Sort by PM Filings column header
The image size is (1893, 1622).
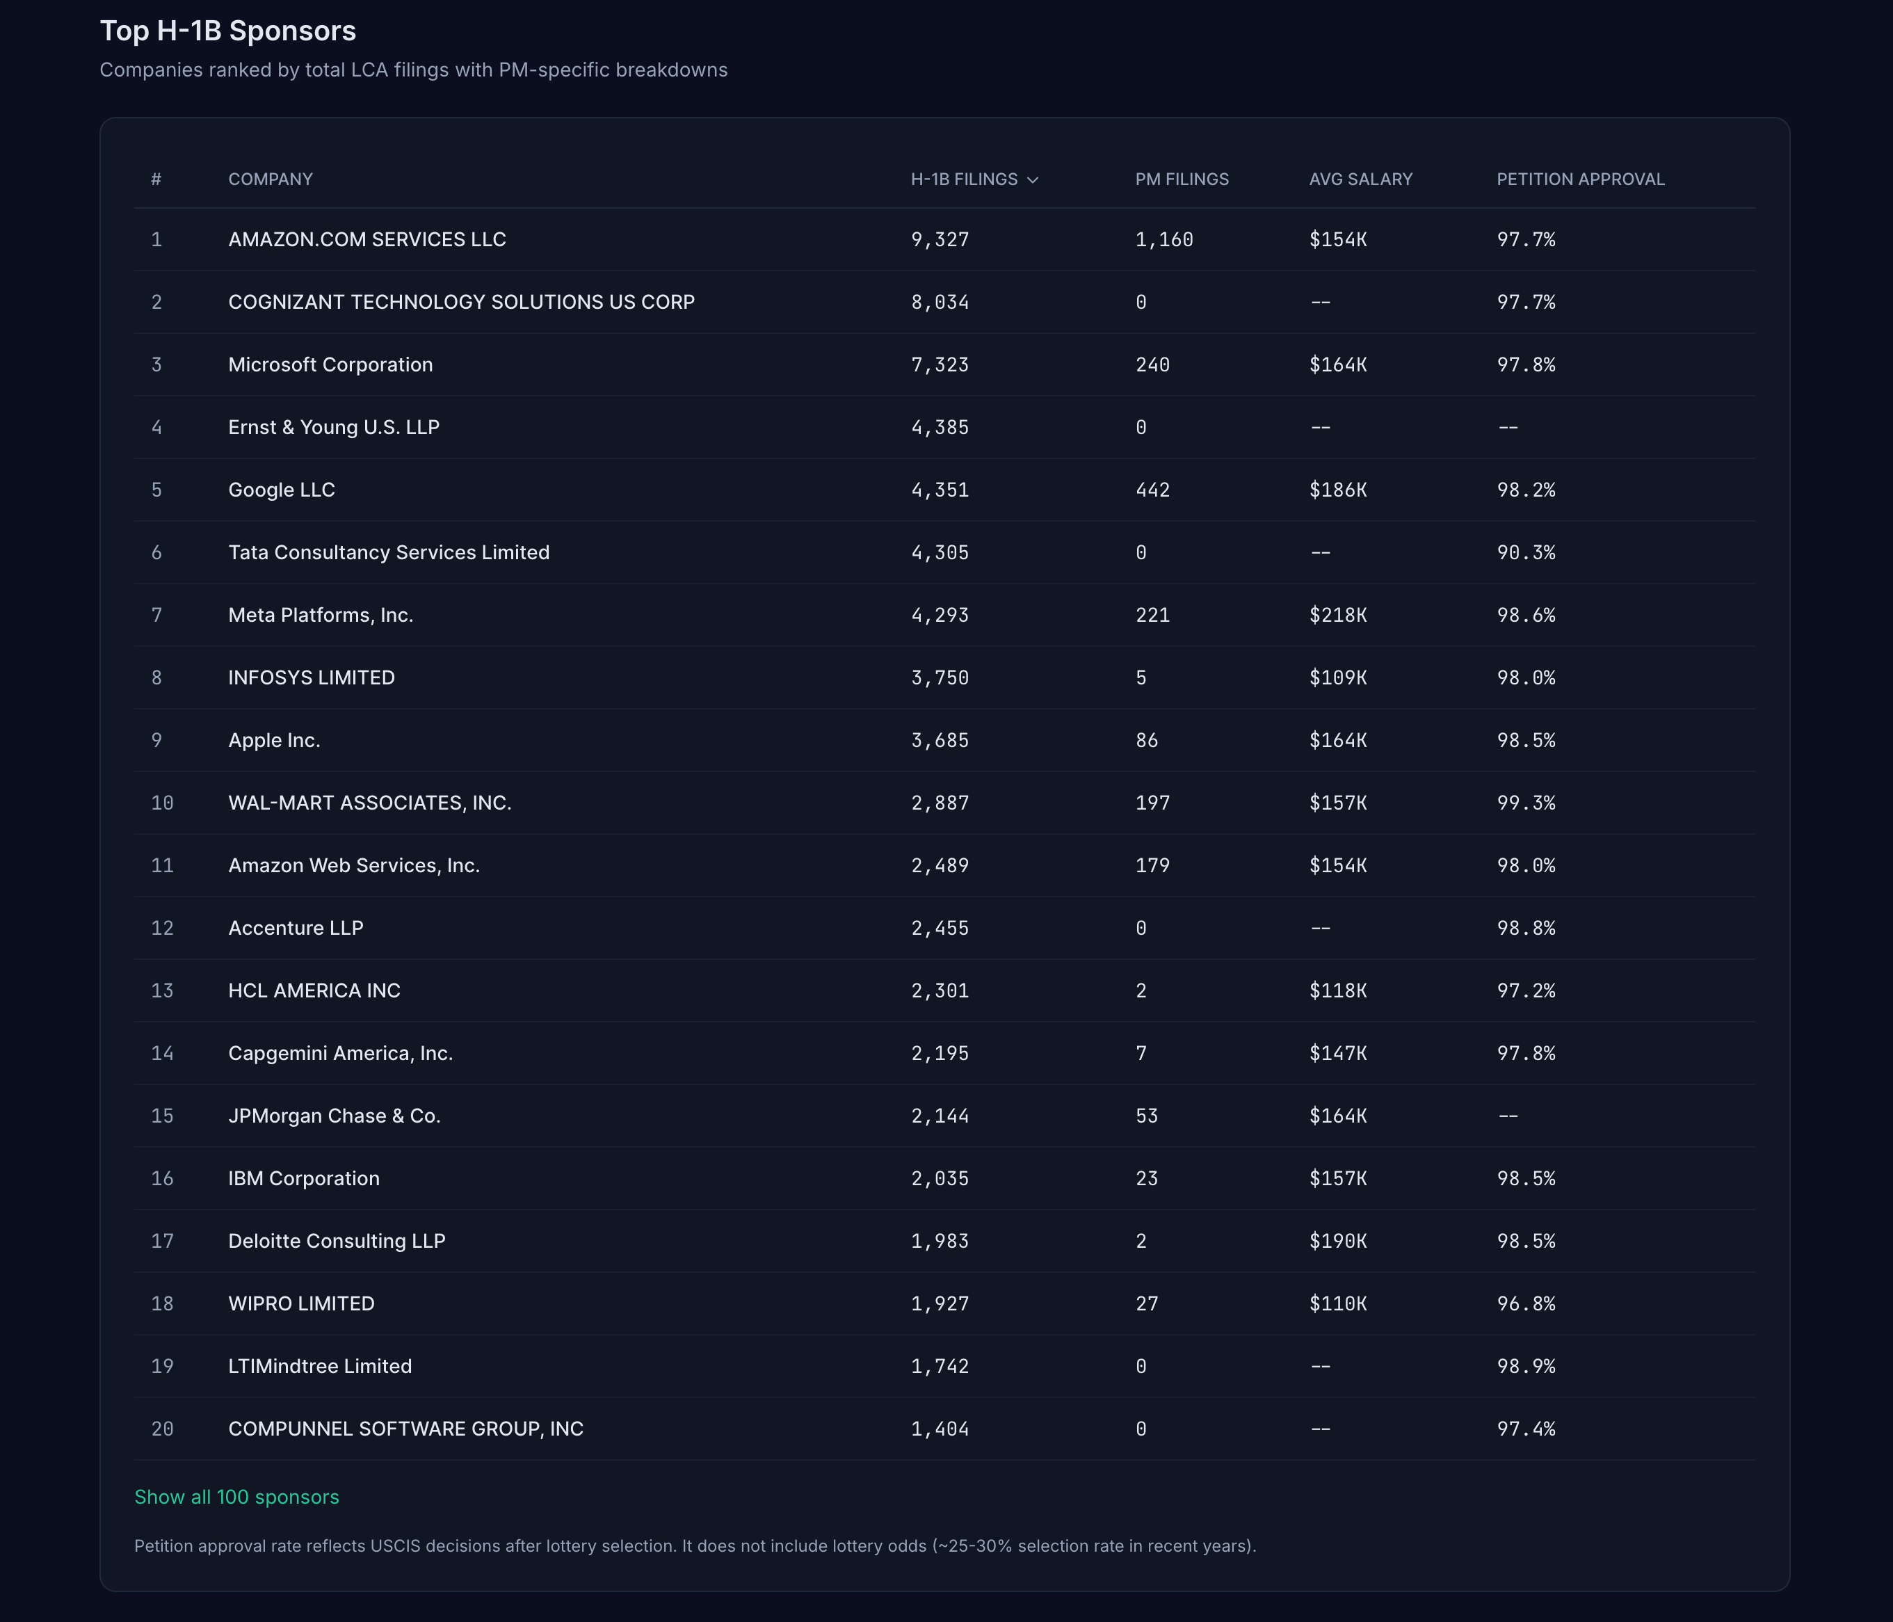[x=1182, y=179]
